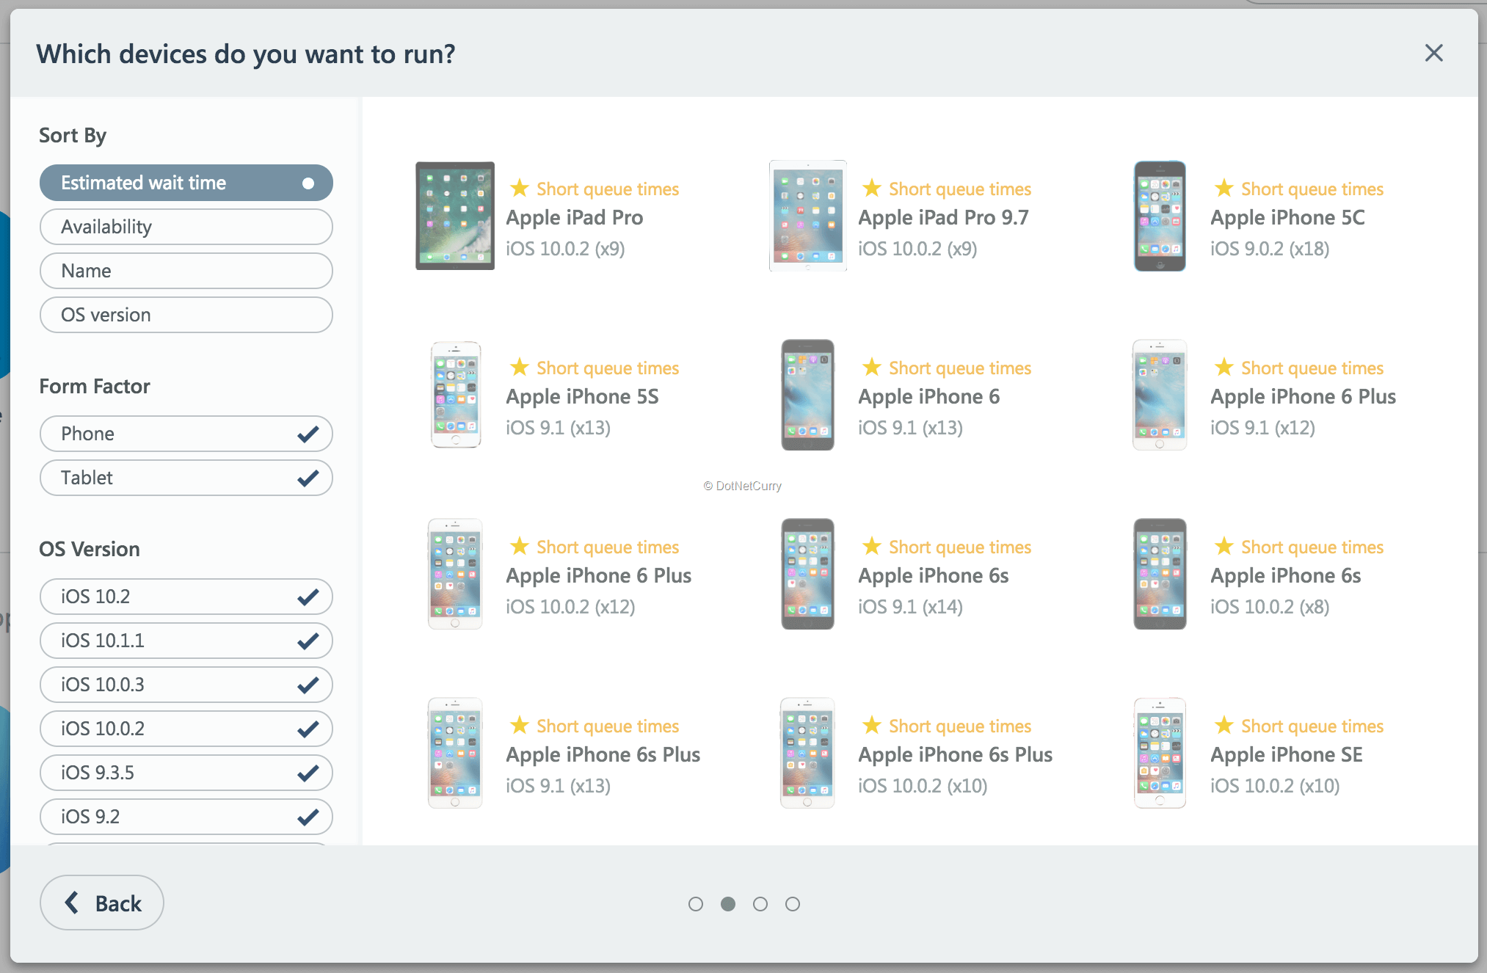Select iPhone 6 Plus iOS 9.1 thumbnail
Image resolution: width=1487 pixels, height=973 pixels.
click(1160, 395)
